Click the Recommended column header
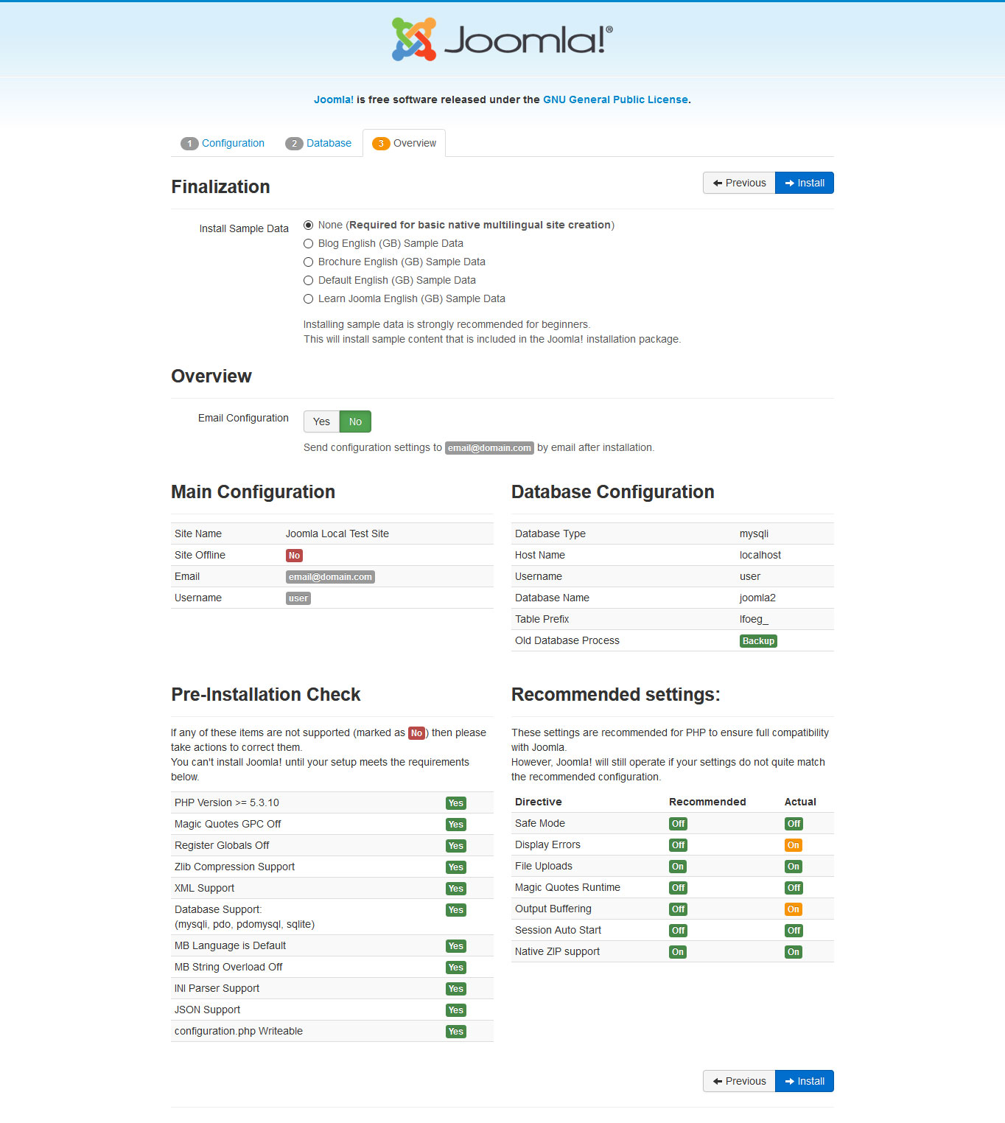Image resolution: width=1005 pixels, height=1123 pixels. coord(707,802)
